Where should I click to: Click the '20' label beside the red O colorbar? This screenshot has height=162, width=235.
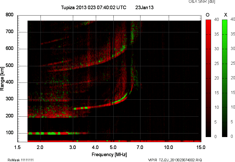pyautogui.click(x=217, y=78)
